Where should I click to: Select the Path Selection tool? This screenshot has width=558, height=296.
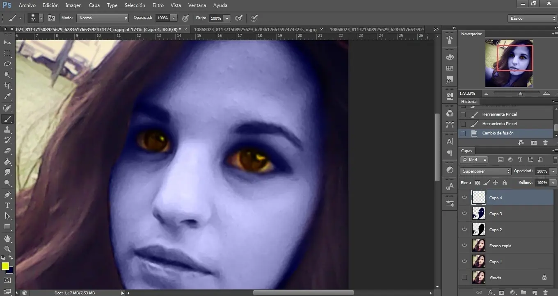7,216
